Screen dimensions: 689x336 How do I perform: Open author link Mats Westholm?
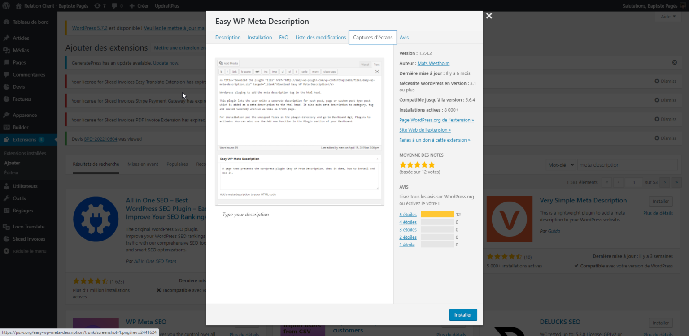click(x=433, y=63)
